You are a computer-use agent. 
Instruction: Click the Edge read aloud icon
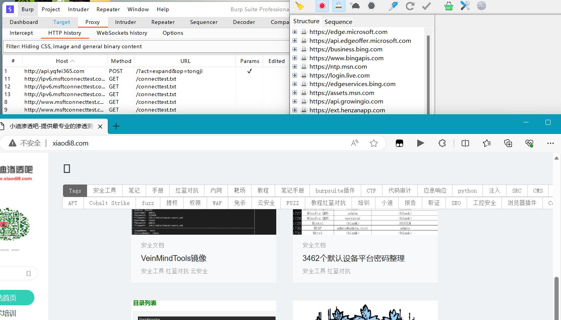[x=355, y=143]
